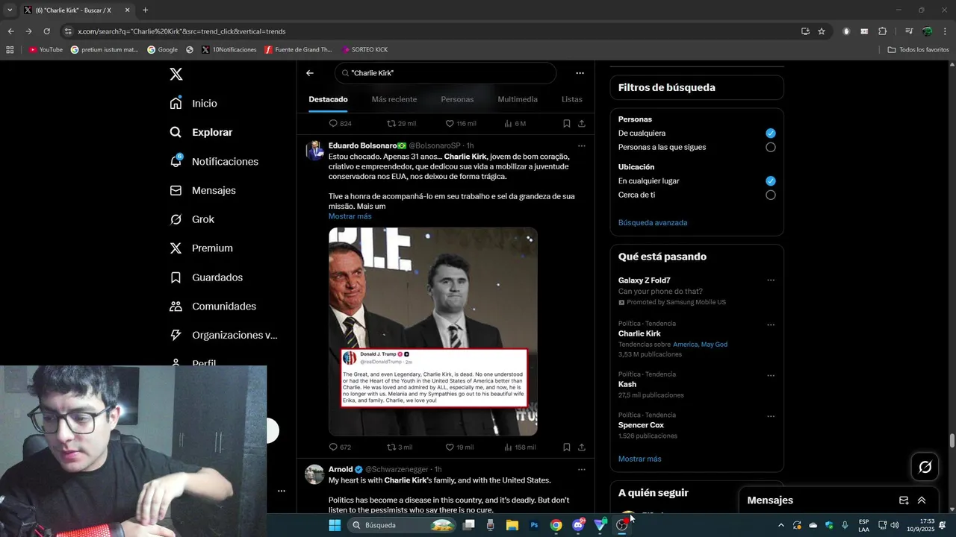Open Galaxy Z Fold7 promo options
The image size is (956, 537).
tap(771, 280)
